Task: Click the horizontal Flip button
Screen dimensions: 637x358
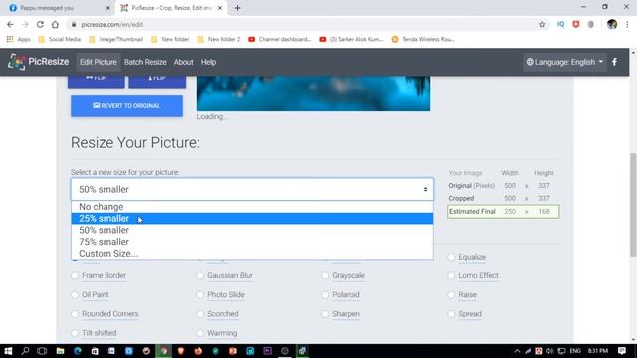Action: pos(97,81)
